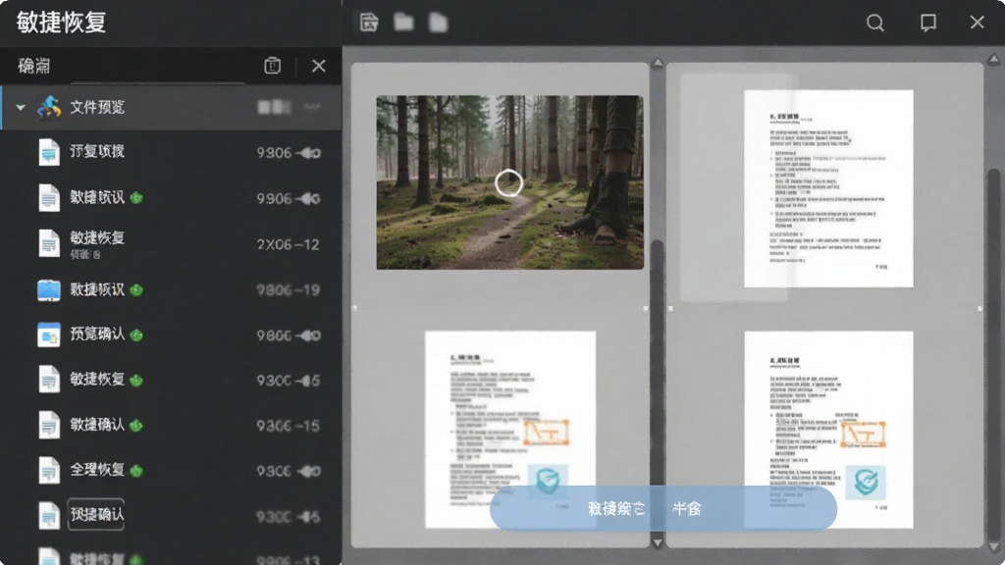Click the blue window icon beside 预览确认
Image resolution: width=1005 pixels, height=565 pixels.
[x=49, y=335]
